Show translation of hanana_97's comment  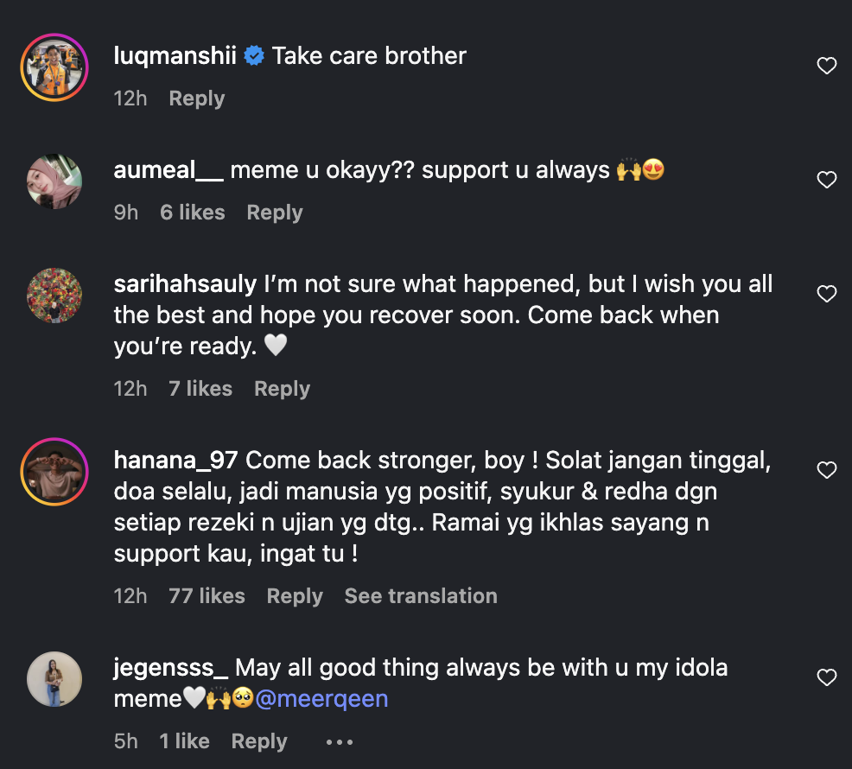pos(421,596)
